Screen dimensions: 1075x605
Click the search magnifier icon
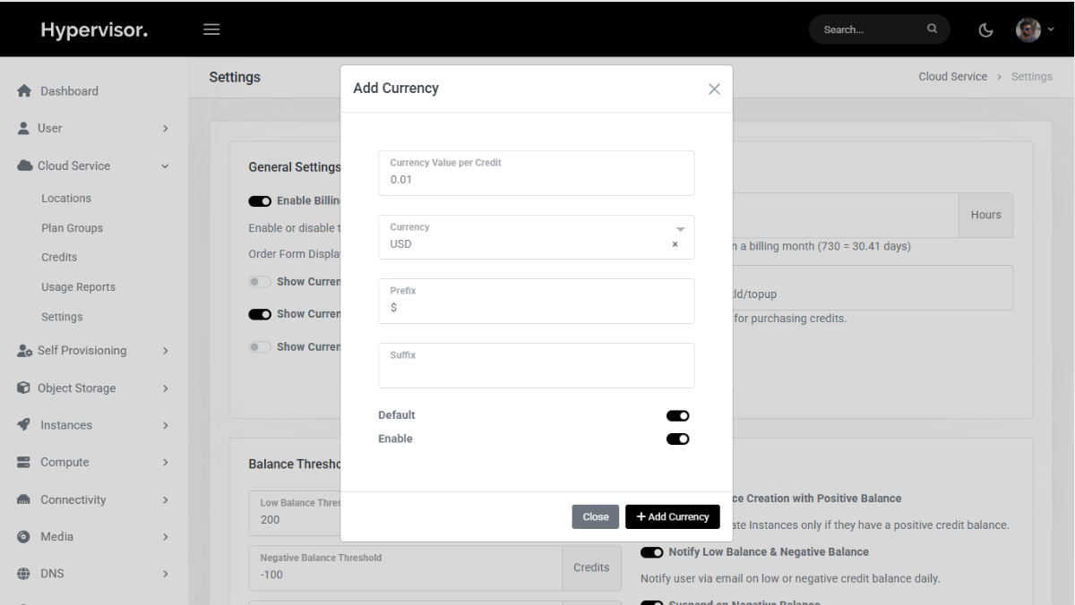tap(933, 30)
